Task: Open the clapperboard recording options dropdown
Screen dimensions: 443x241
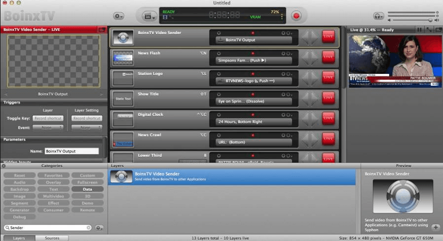Action: click(x=149, y=16)
